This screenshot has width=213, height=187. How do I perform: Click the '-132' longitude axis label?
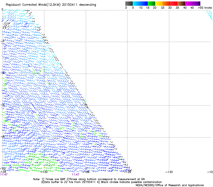pyautogui.click(x=44, y=172)
